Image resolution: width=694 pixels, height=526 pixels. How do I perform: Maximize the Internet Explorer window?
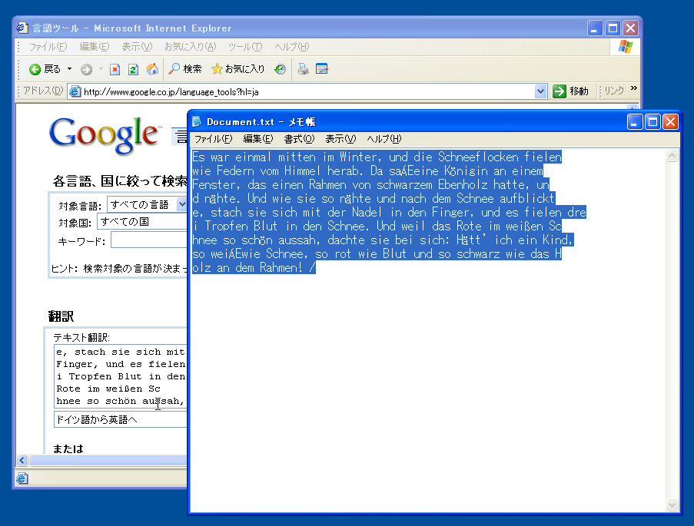[x=613, y=28]
